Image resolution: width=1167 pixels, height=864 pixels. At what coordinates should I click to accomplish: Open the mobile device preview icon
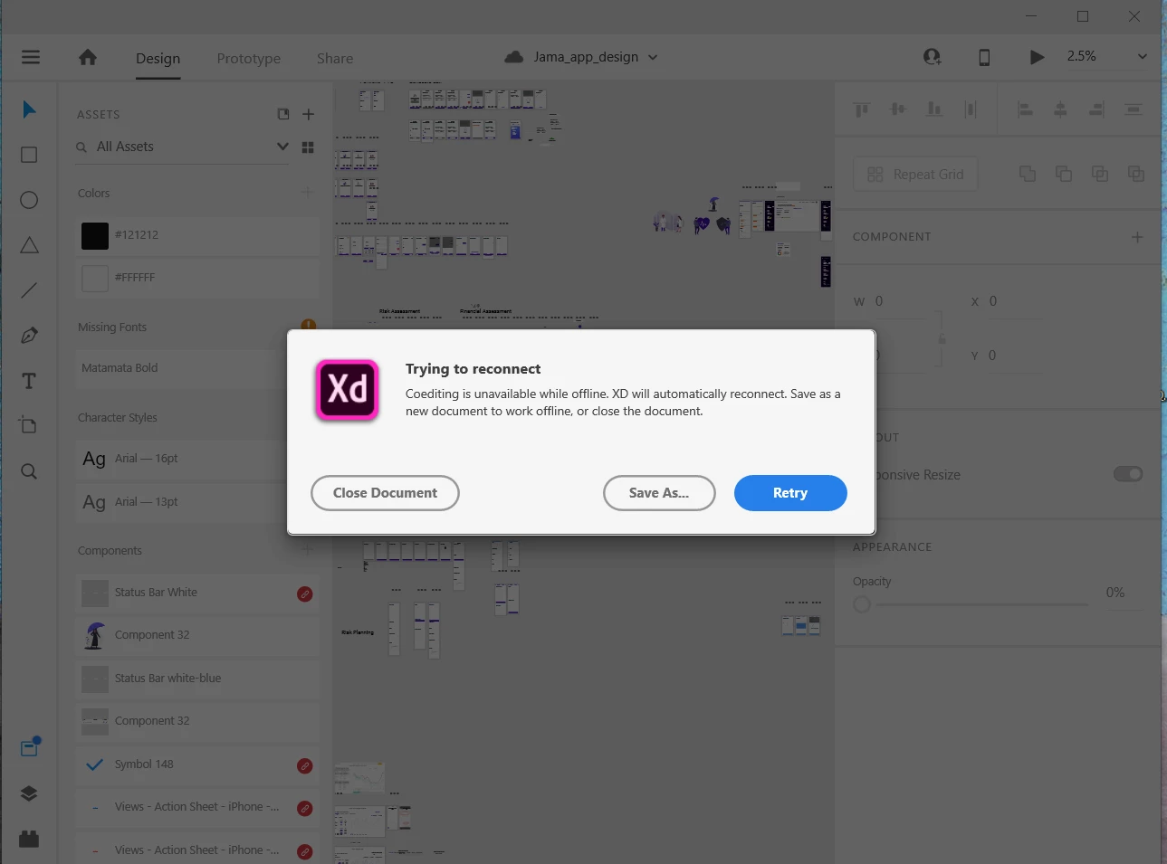(x=984, y=57)
